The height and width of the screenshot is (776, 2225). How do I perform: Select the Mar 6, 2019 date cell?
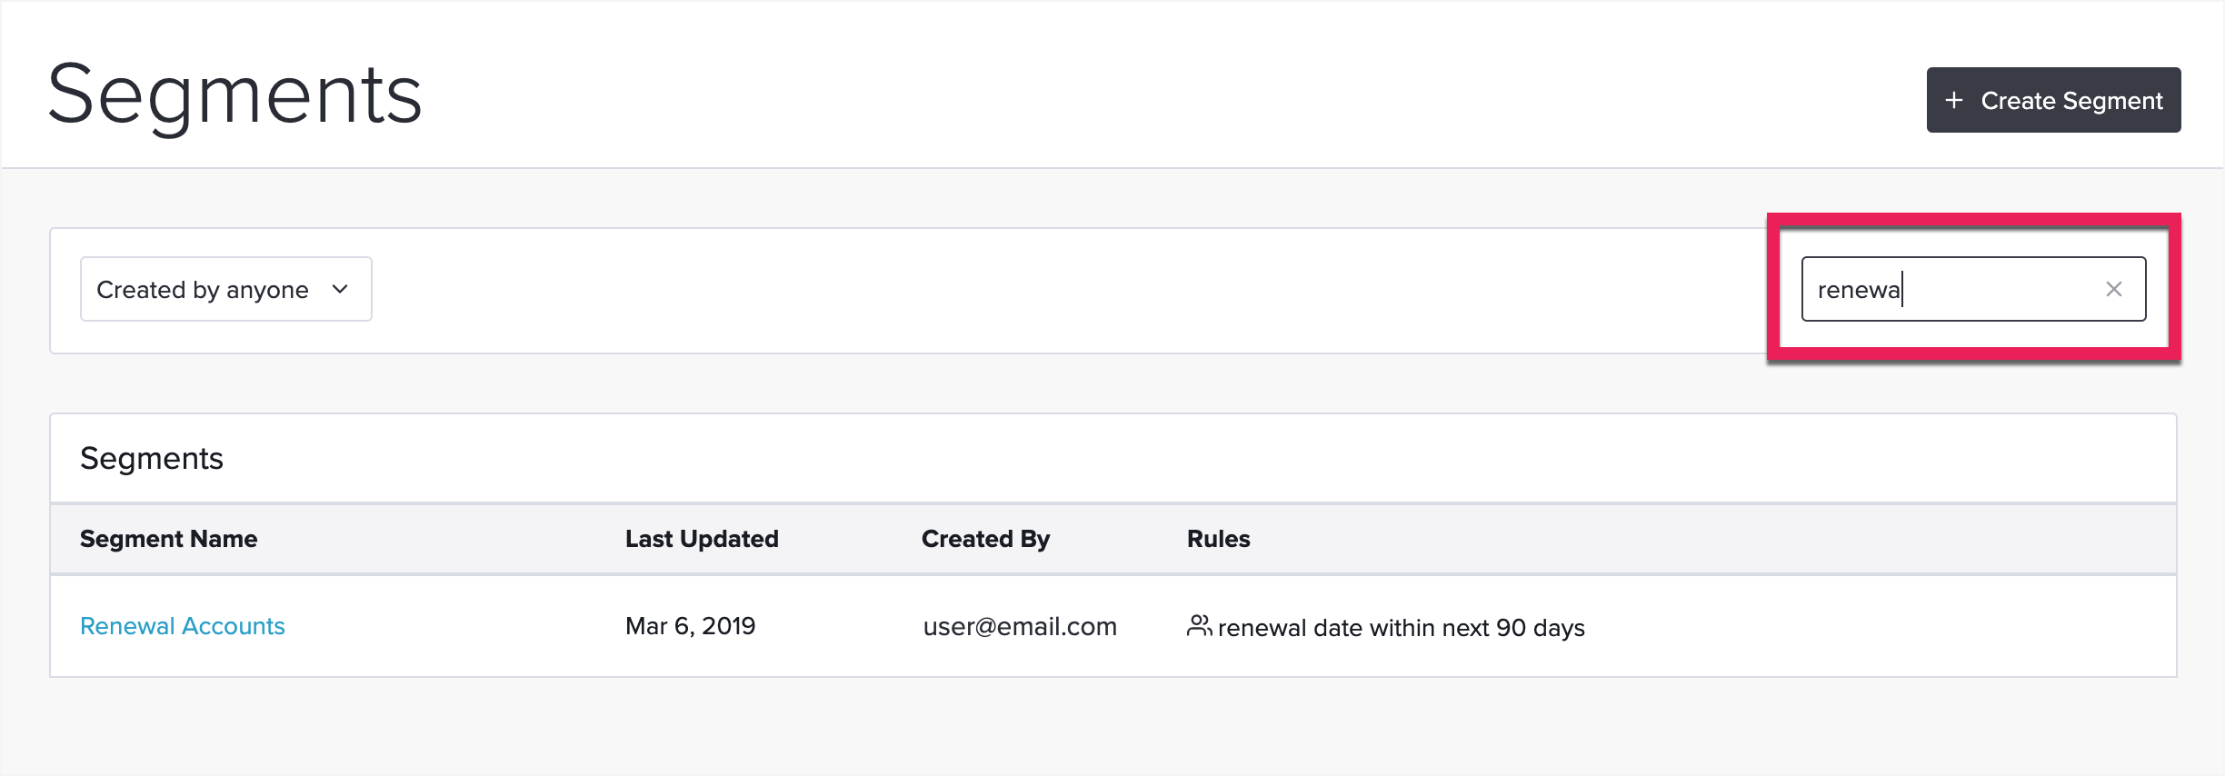[x=691, y=626]
